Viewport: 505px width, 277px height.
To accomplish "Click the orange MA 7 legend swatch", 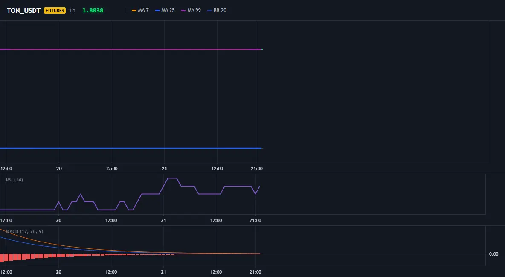I will click(134, 10).
